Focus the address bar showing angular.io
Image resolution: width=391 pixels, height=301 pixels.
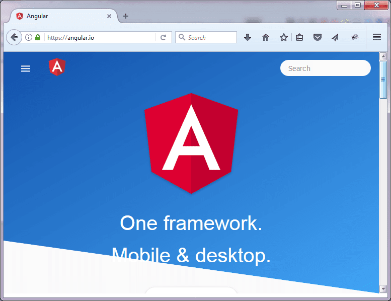(100, 37)
